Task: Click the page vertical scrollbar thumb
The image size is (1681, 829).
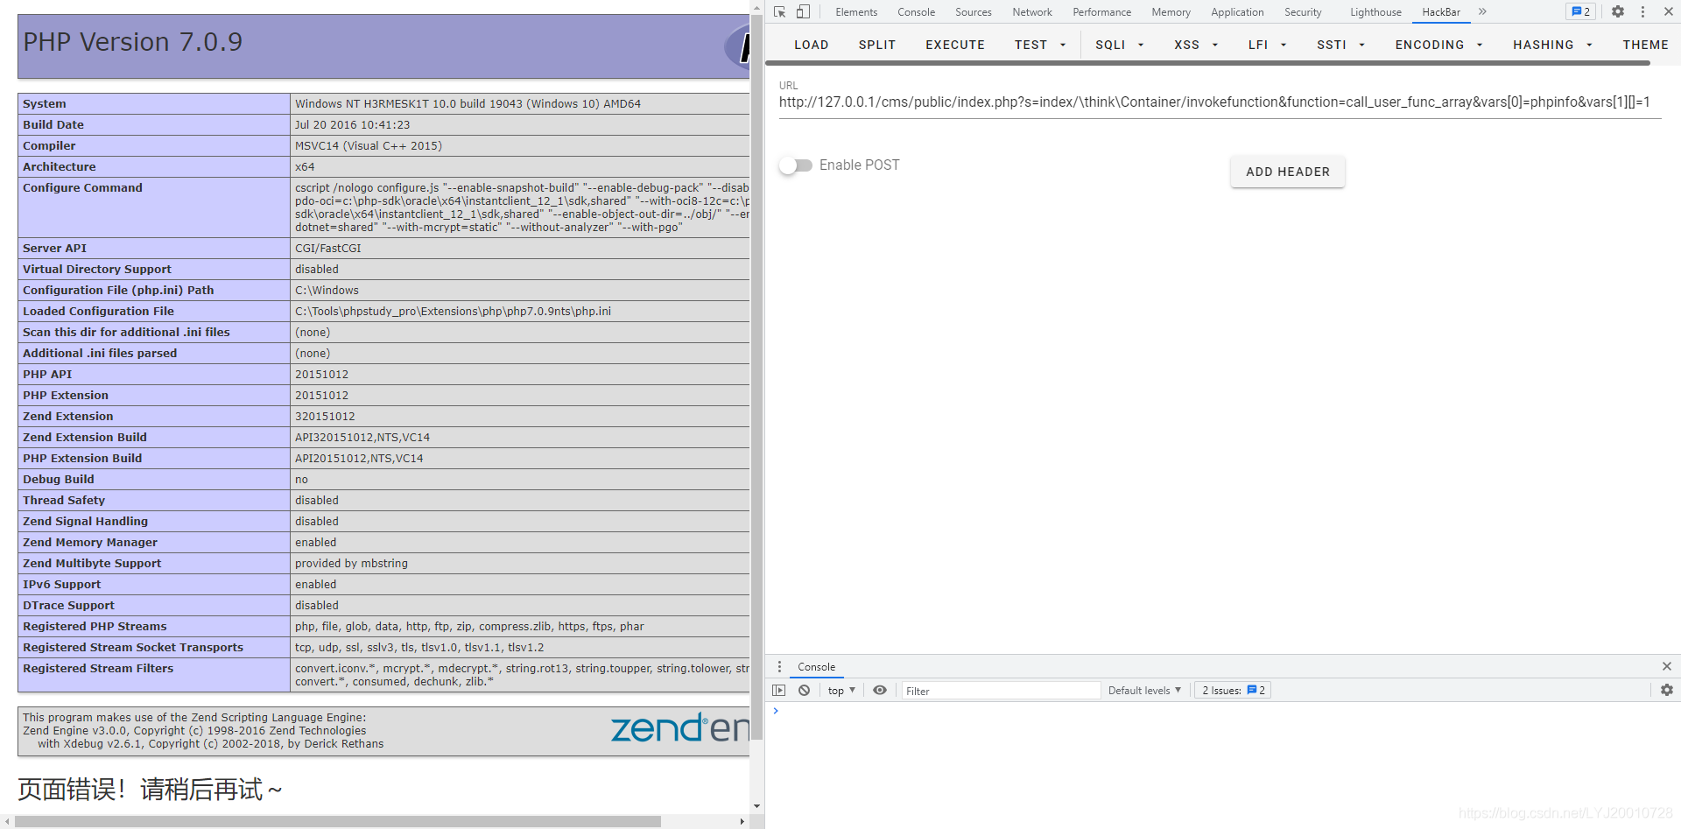Action: [757, 376]
